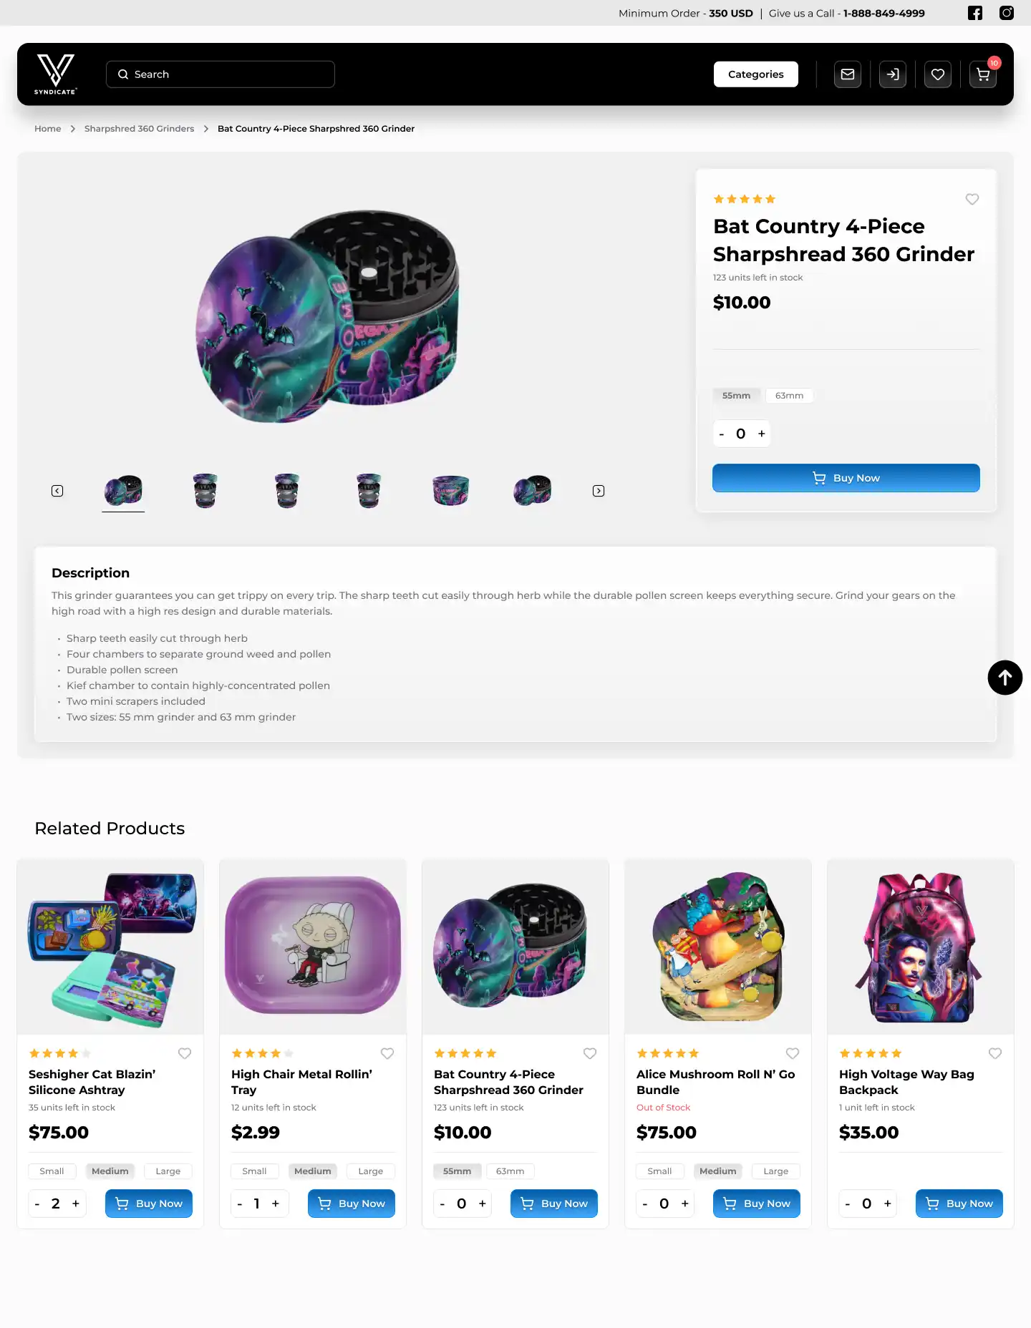Open the wishlist heart in header
This screenshot has height=1328, width=1031.
tap(938, 74)
